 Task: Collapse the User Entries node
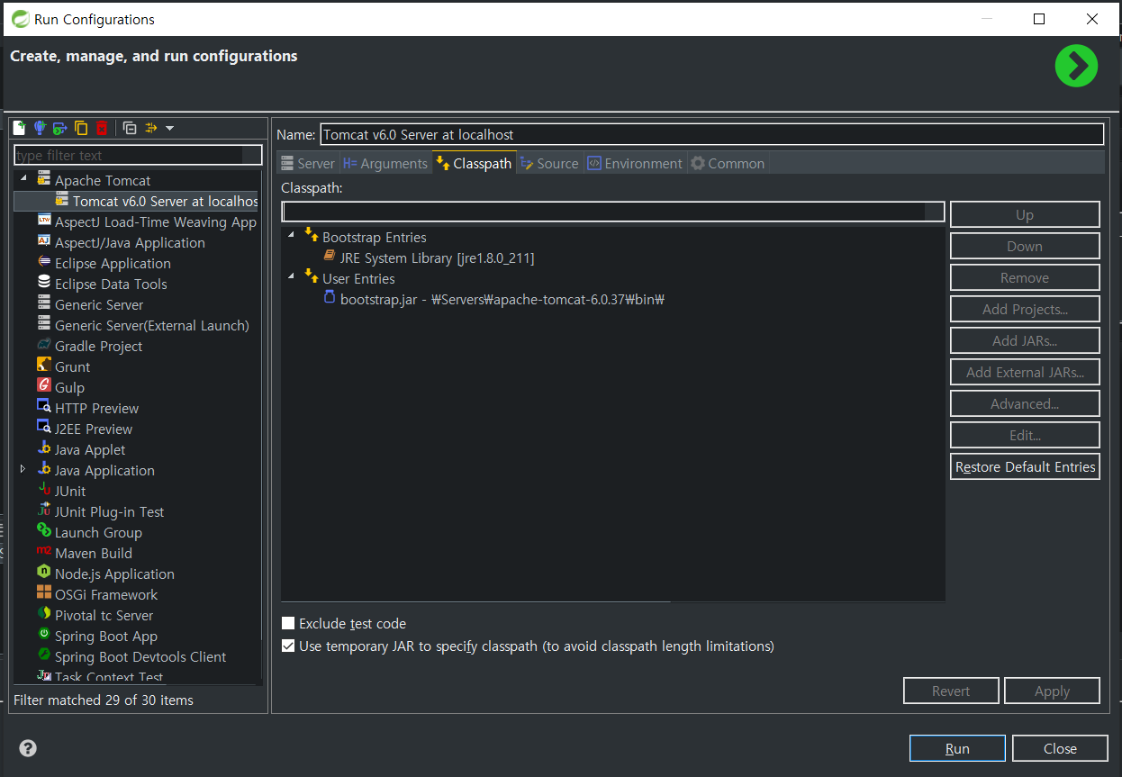[x=292, y=277]
